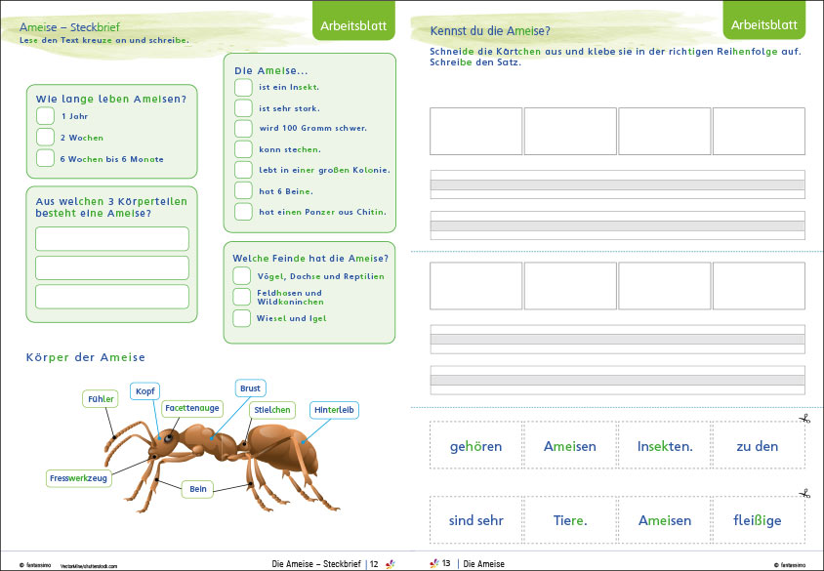
Task: Check the '1 Jahr' checkbox
Action: [45, 116]
